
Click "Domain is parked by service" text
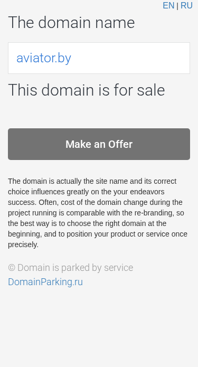click(x=76, y=268)
